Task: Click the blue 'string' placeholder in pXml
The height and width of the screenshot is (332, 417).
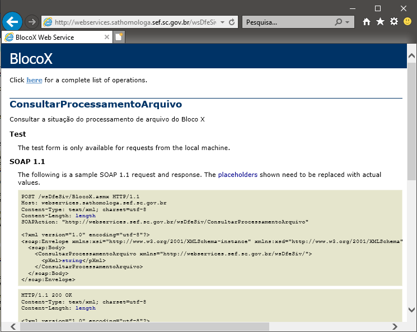Action: click(72, 260)
